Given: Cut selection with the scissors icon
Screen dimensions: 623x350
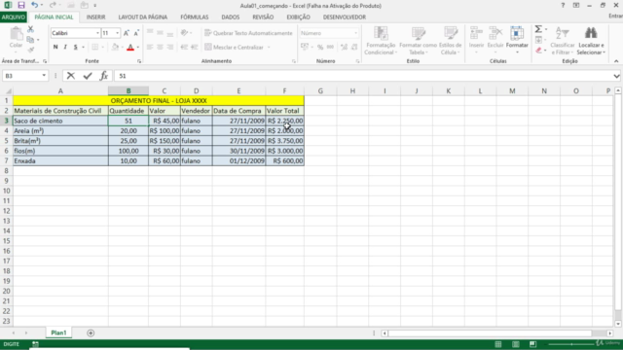Looking at the screenshot, I should pyautogui.click(x=30, y=29).
